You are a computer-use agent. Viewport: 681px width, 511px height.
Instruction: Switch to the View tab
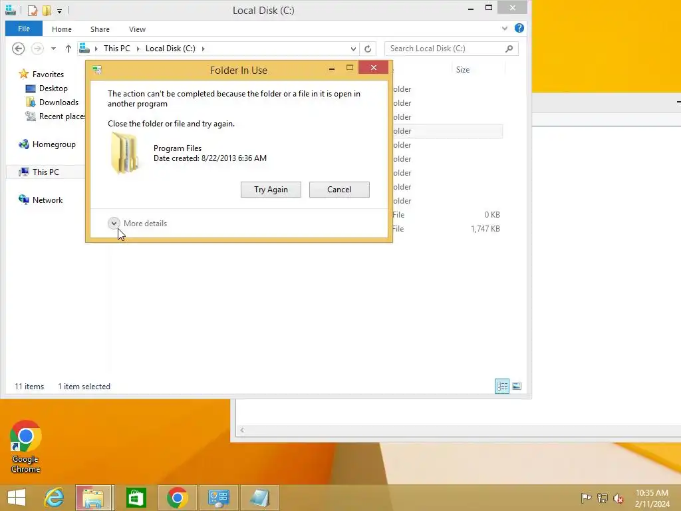[137, 29]
